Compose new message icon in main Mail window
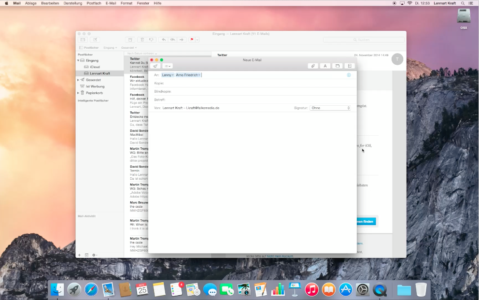 click(95, 40)
